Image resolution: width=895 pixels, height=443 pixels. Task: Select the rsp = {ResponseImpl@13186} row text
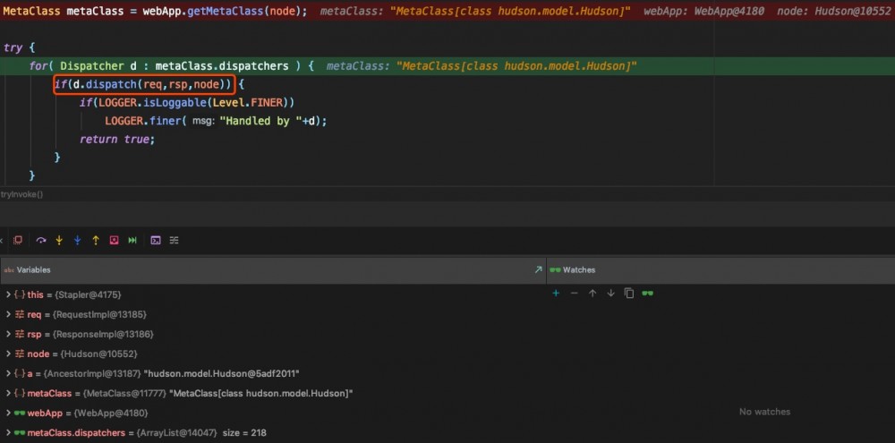pyautogui.click(x=90, y=334)
